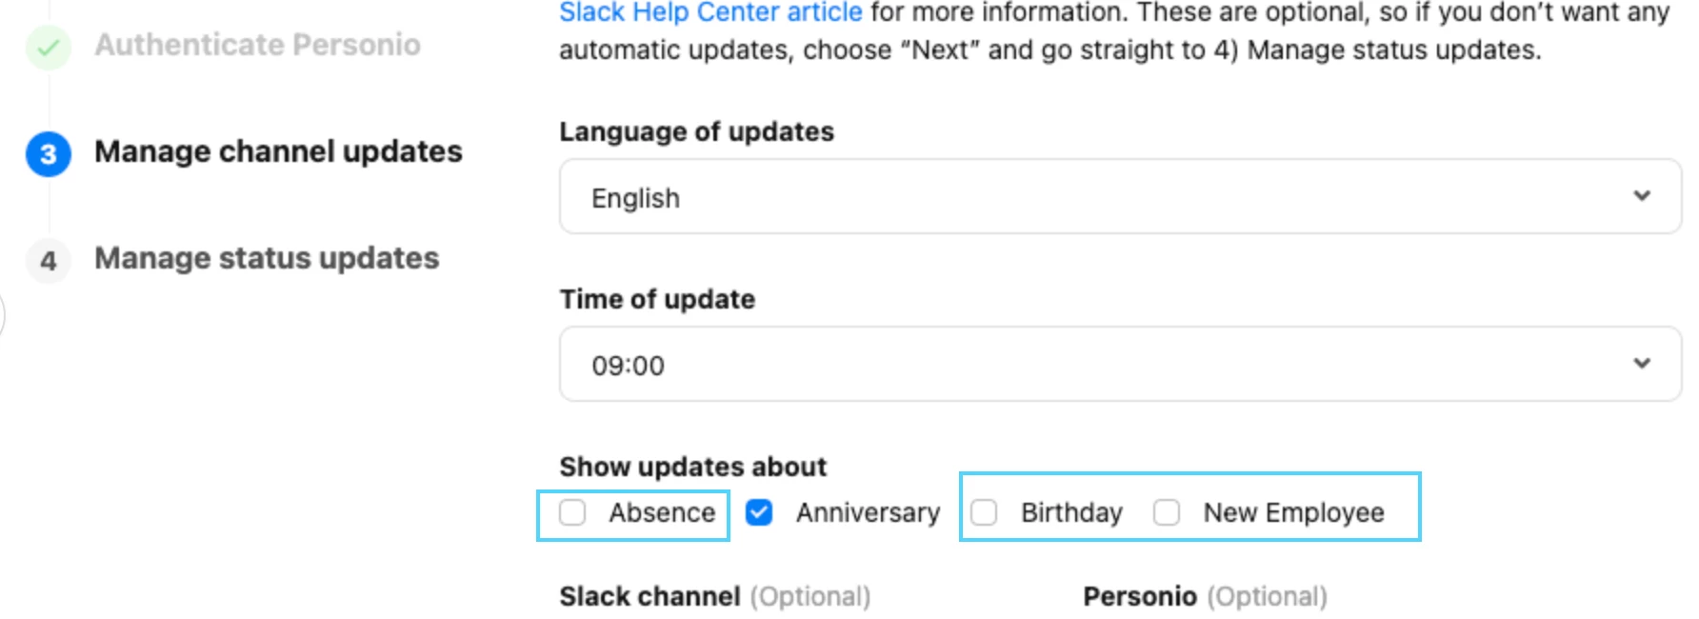Screen dimensions: 1699x619
Task: Open the Slack Help Center article link
Action: point(710,12)
